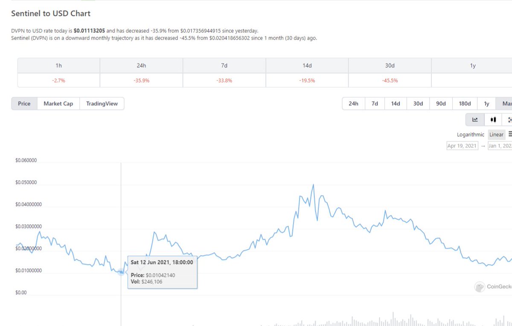Image resolution: width=512 pixels, height=326 pixels.
Task: Click the Sat 12 Jun 2021 tooltip date
Action: (x=162, y=263)
